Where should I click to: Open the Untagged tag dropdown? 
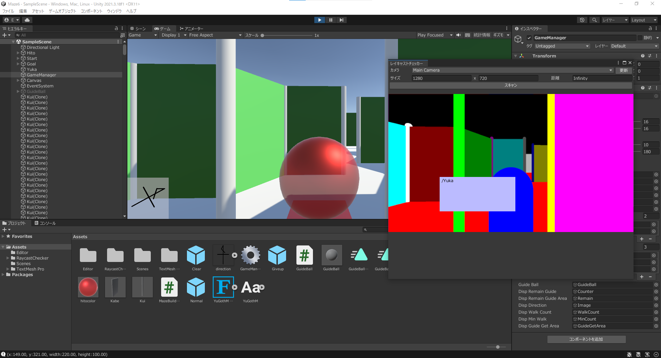pos(562,46)
